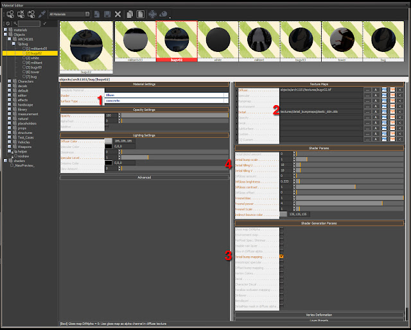
Task: Click the Save material floppy icon
Action: click(x=107, y=14)
